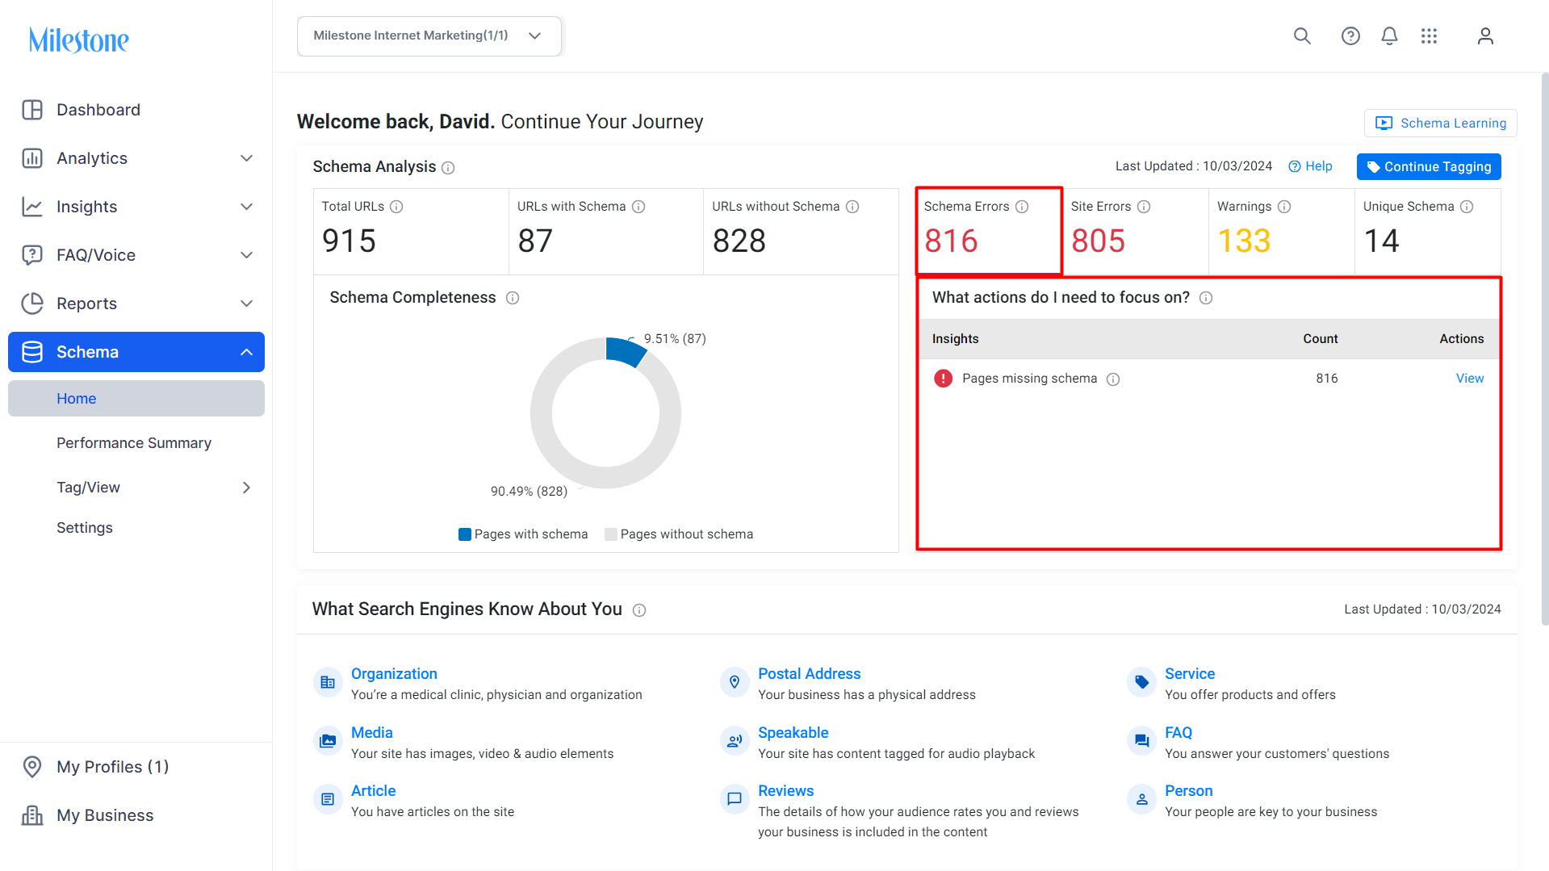Click the Service tag icon
Viewport: 1549px width, 871px height.
1141,683
